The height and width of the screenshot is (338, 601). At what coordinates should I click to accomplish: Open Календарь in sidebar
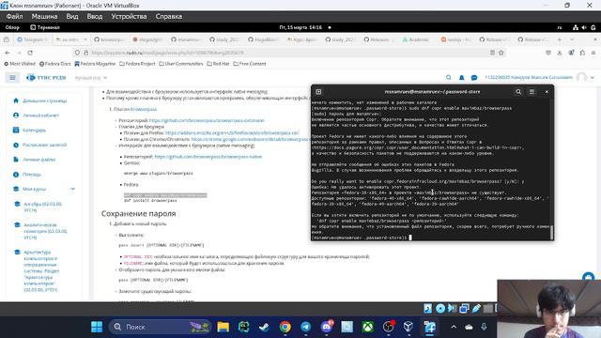(30, 131)
